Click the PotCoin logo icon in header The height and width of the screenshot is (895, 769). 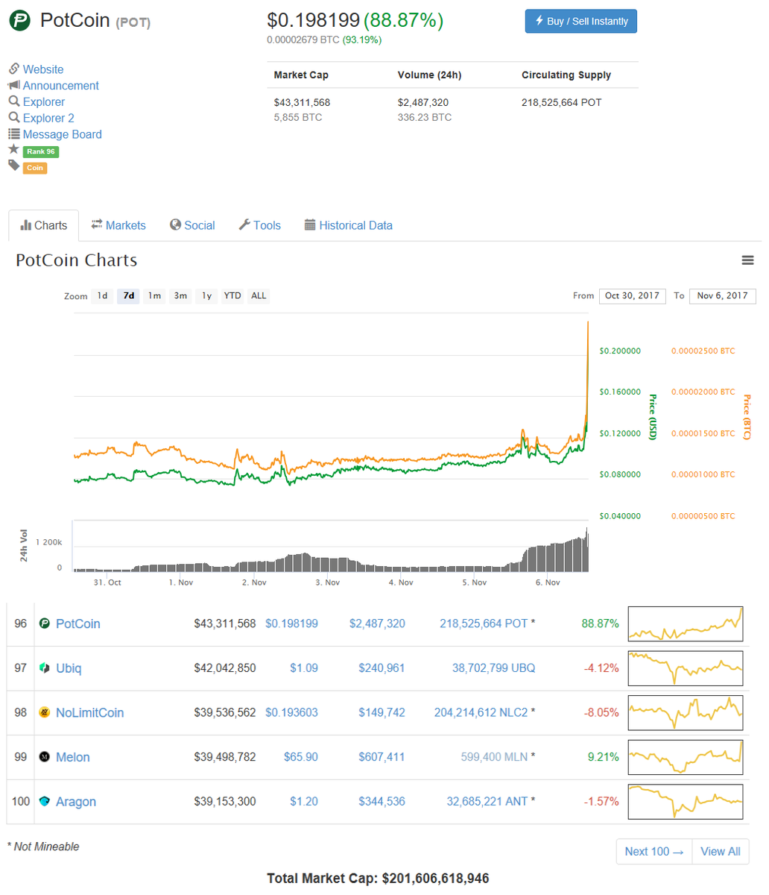point(20,20)
